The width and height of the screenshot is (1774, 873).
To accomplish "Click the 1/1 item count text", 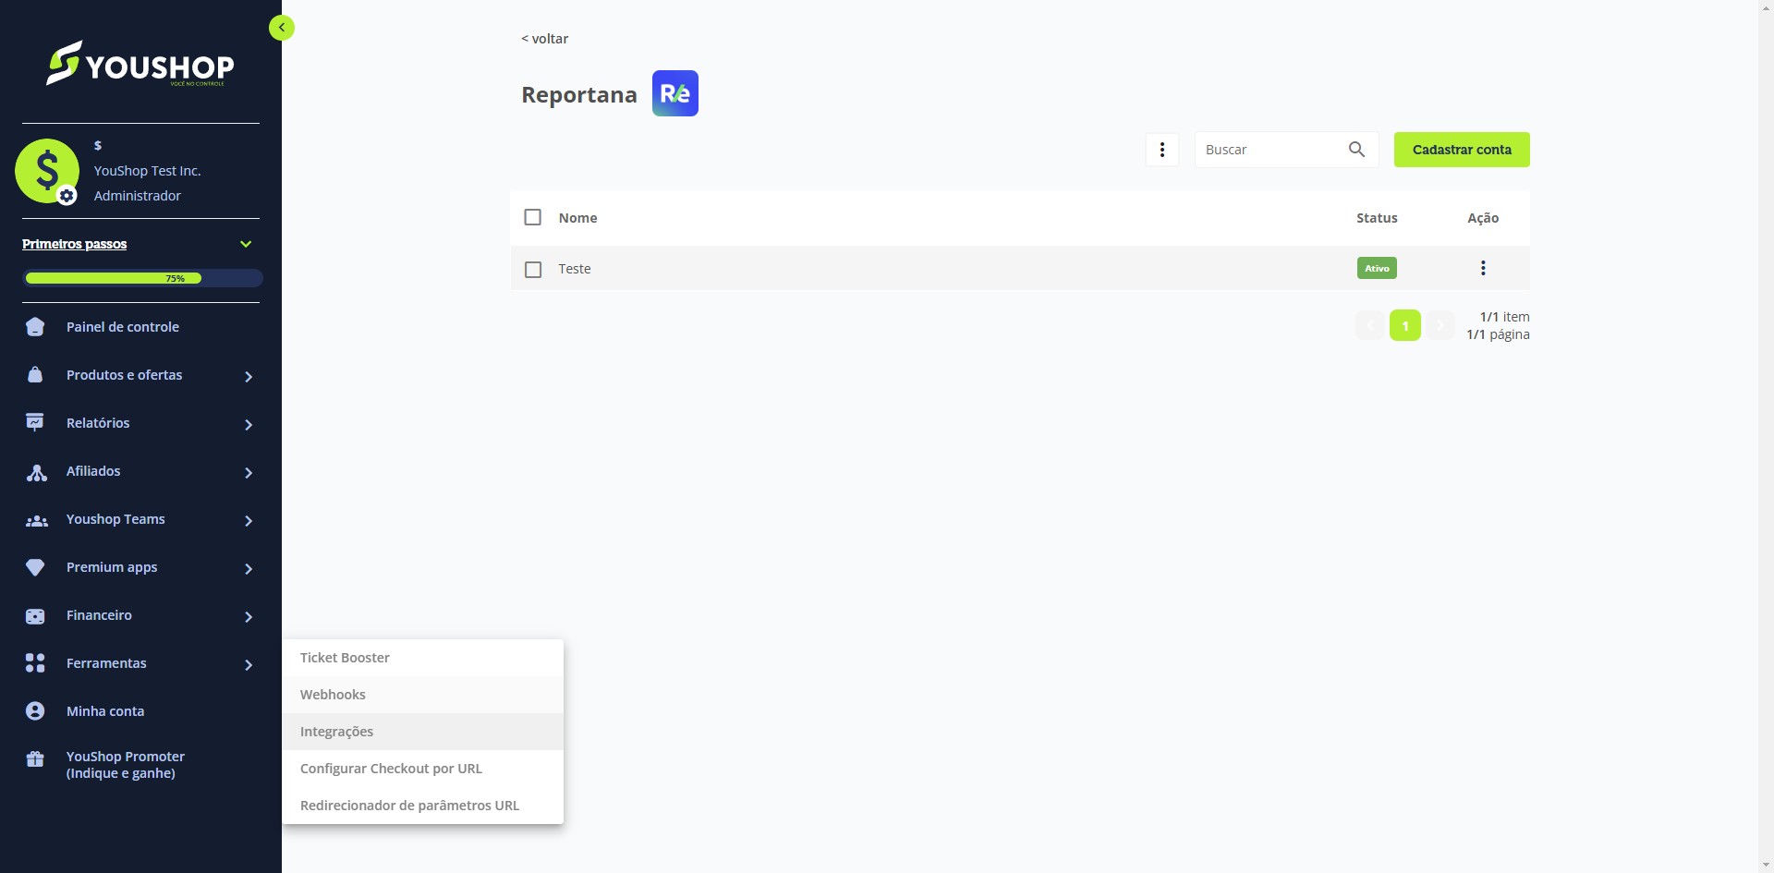I will pyautogui.click(x=1504, y=317).
